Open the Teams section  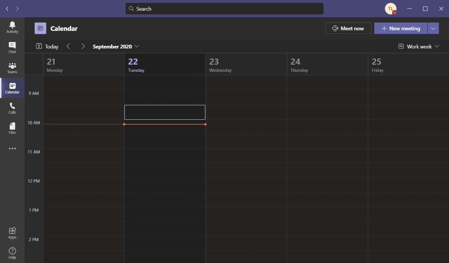tap(12, 67)
